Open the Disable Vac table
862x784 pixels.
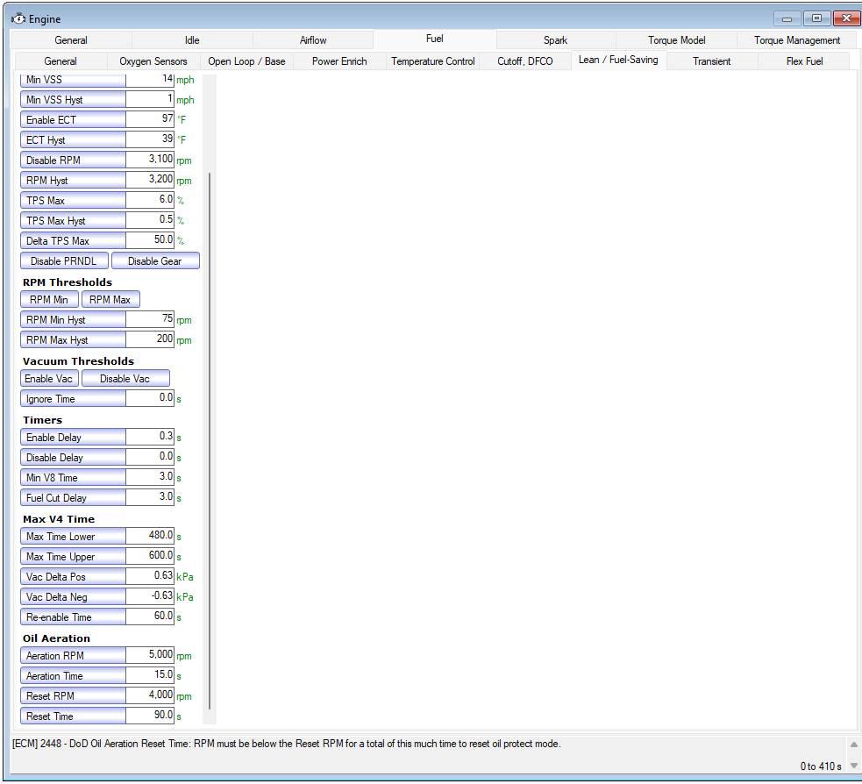point(125,379)
